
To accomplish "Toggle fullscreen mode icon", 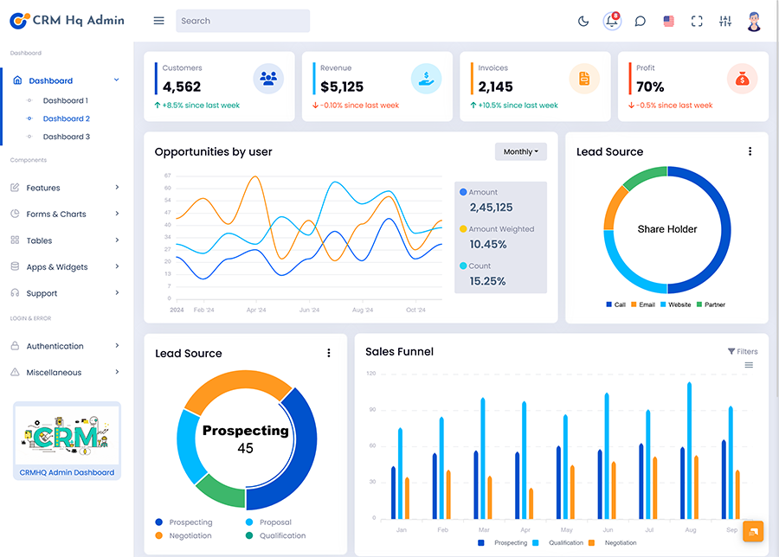I will pos(697,22).
